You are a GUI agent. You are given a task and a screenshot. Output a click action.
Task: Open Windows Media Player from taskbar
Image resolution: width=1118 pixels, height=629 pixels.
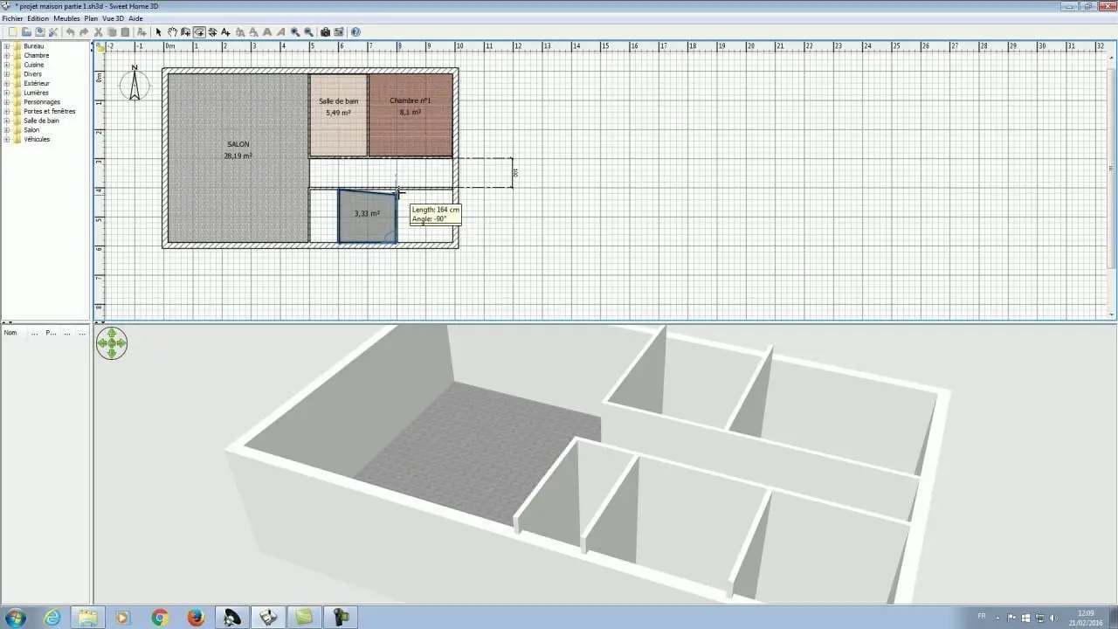[x=123, y=618]
